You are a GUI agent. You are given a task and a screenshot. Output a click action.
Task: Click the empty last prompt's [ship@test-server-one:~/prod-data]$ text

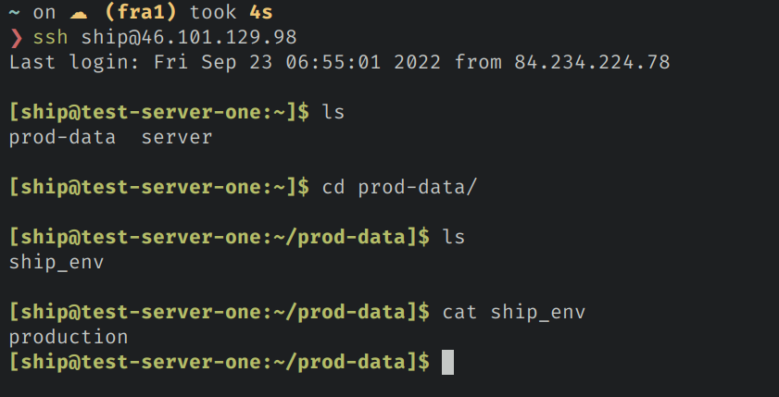pyautogui.click(x=220, y=362)
